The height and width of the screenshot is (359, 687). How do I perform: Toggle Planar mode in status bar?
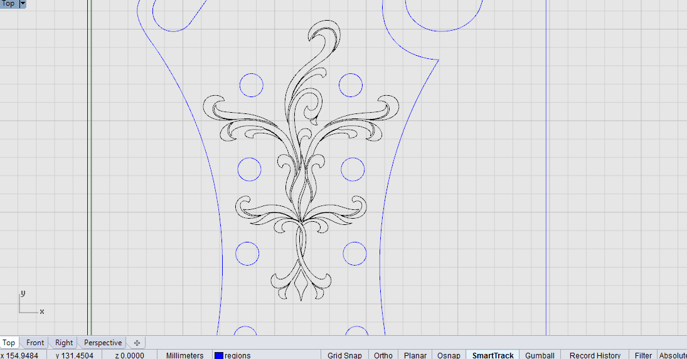tap(415, 355)
